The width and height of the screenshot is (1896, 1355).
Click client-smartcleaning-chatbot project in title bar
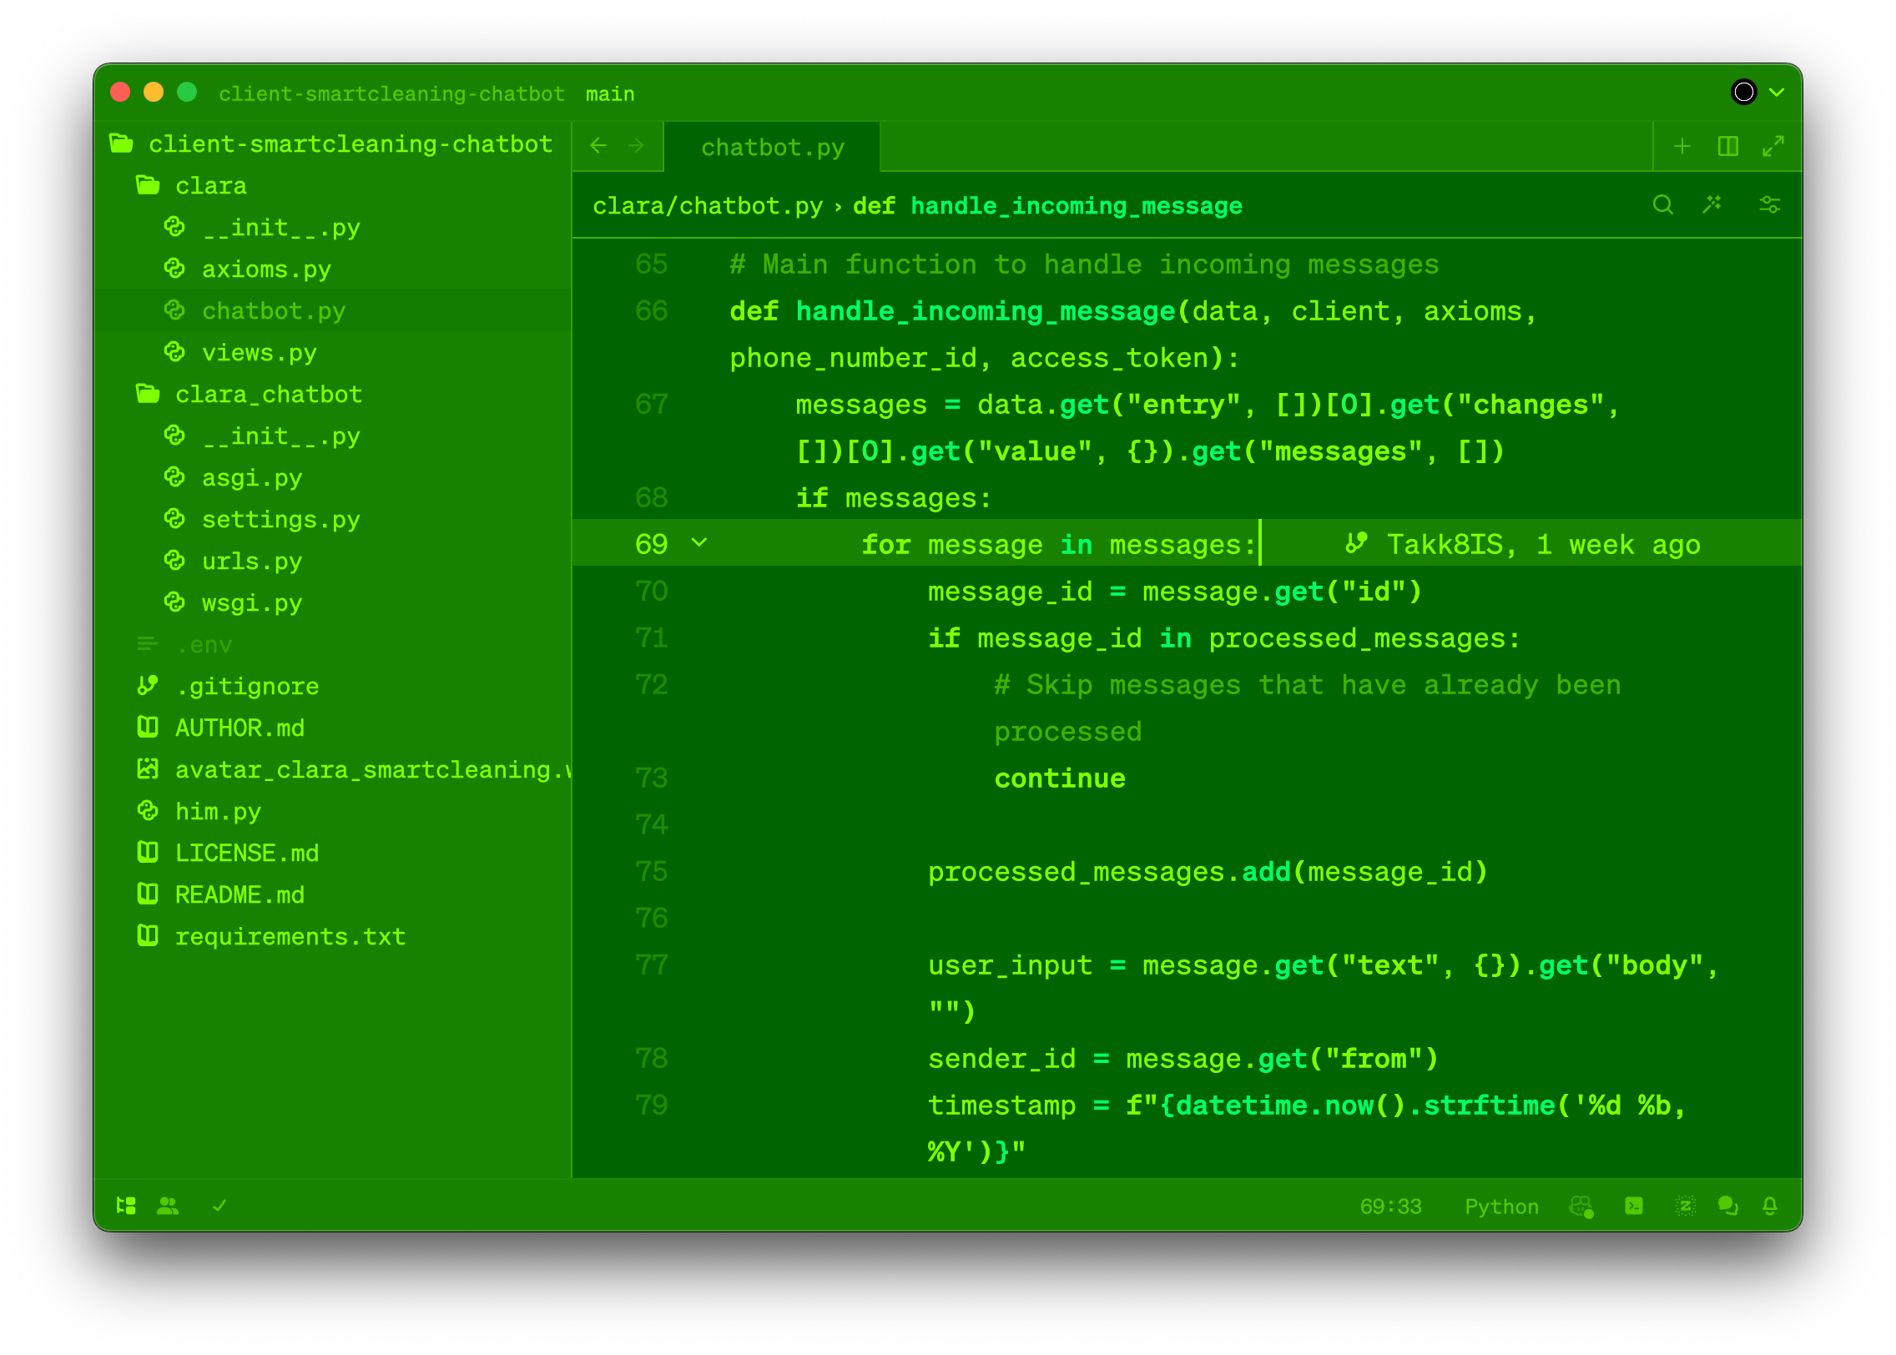pos(391,93)
